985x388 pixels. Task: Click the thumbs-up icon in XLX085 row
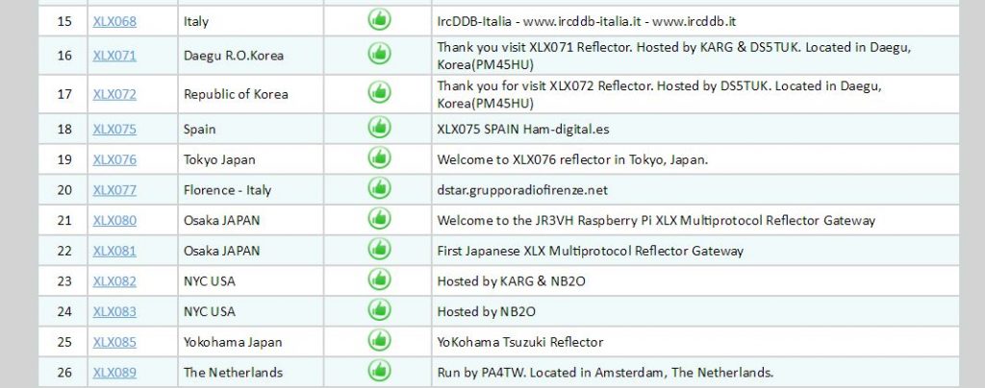pyautogui.click(x=379, y=340)
